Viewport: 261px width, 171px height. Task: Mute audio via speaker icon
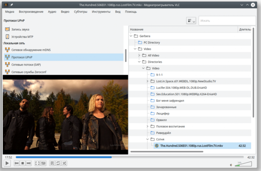(x=231, y=165)
